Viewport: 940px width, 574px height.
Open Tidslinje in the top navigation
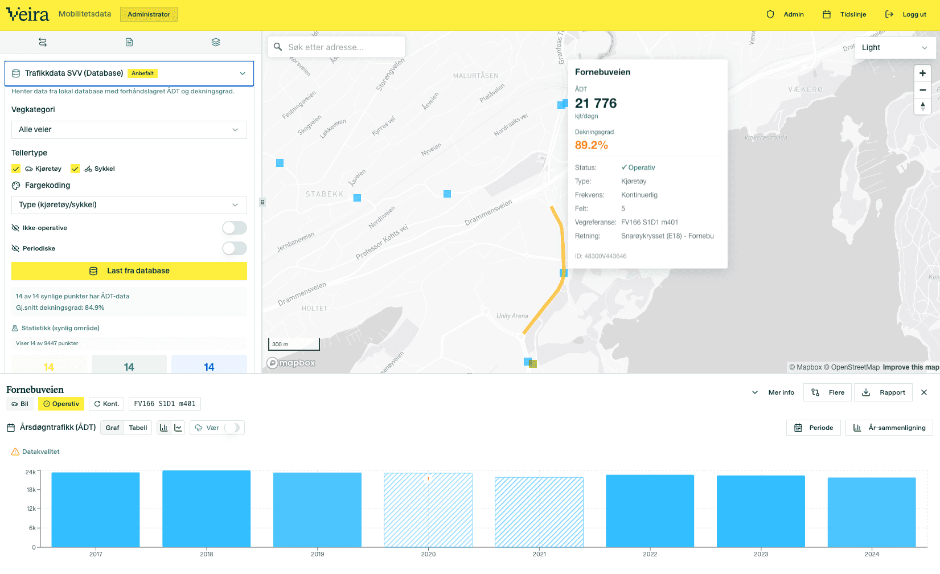[845, 14]
